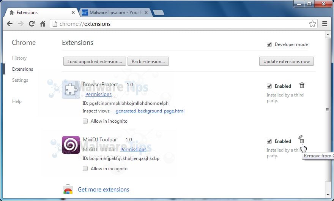Disable BrowserProtect via Enabled checkbox

coord(269,86)
